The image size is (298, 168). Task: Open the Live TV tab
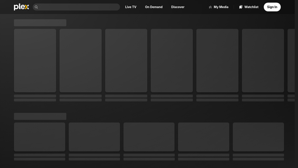point(130,7)
